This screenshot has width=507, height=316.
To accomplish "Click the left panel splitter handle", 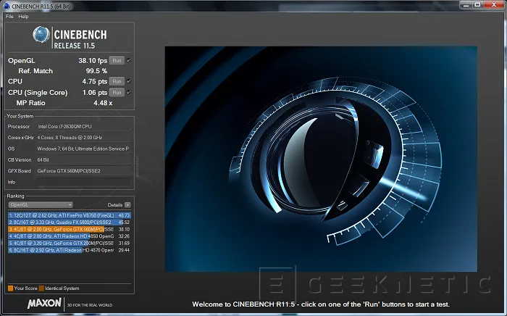I will click(137, 167).
